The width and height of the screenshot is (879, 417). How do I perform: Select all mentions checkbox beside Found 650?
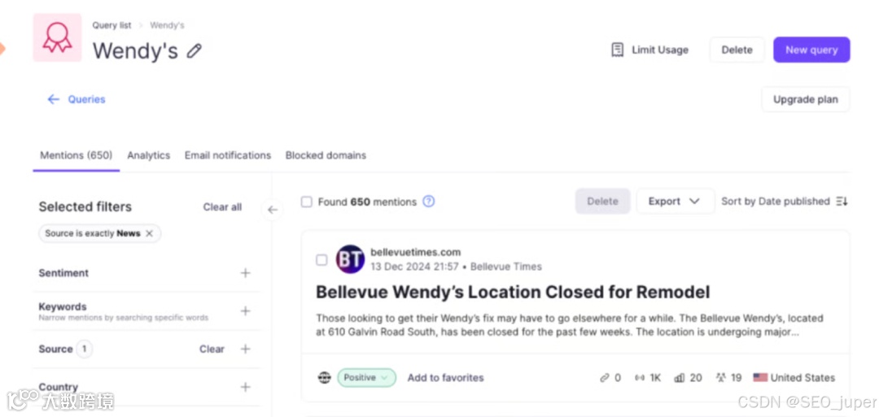[306, 202]
